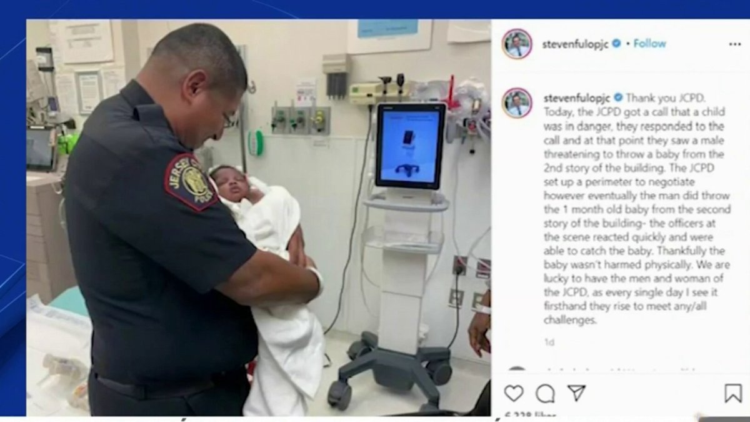
Task: Open the posted officer and baby photo
Action: click(258, 218)
